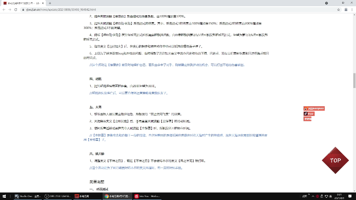Reload the current page
This screenshot has height=200, width=356.
point(16,9)
